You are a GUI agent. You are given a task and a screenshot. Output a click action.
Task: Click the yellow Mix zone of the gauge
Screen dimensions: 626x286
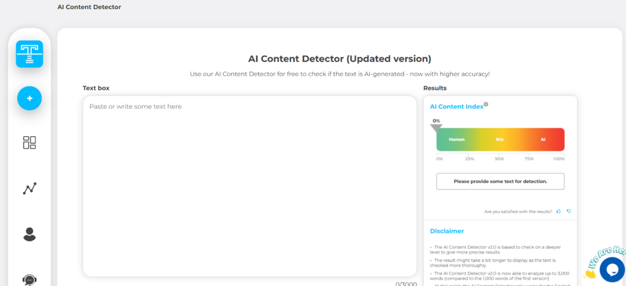point(499,139)
